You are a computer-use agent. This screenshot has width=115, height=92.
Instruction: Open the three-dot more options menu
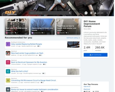pyautogui.click(x=107, y=13)
